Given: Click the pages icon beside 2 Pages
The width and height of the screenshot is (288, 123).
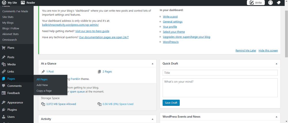Looking at the screenshot, I should coord(99,72).
